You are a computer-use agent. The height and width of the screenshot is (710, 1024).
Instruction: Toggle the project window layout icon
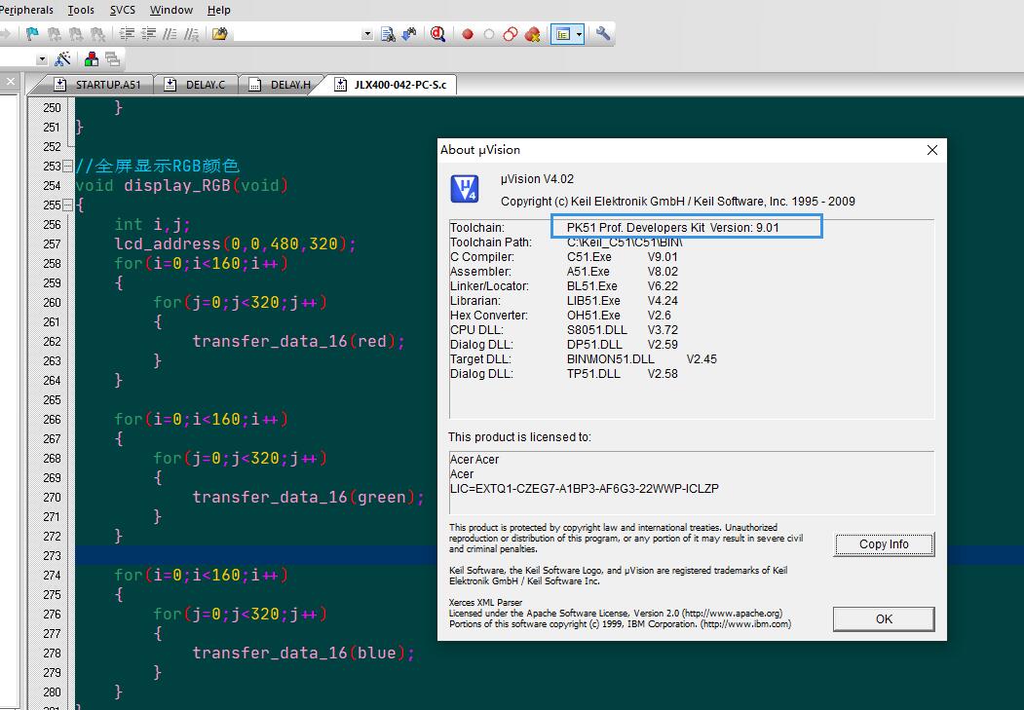(562, 34)
